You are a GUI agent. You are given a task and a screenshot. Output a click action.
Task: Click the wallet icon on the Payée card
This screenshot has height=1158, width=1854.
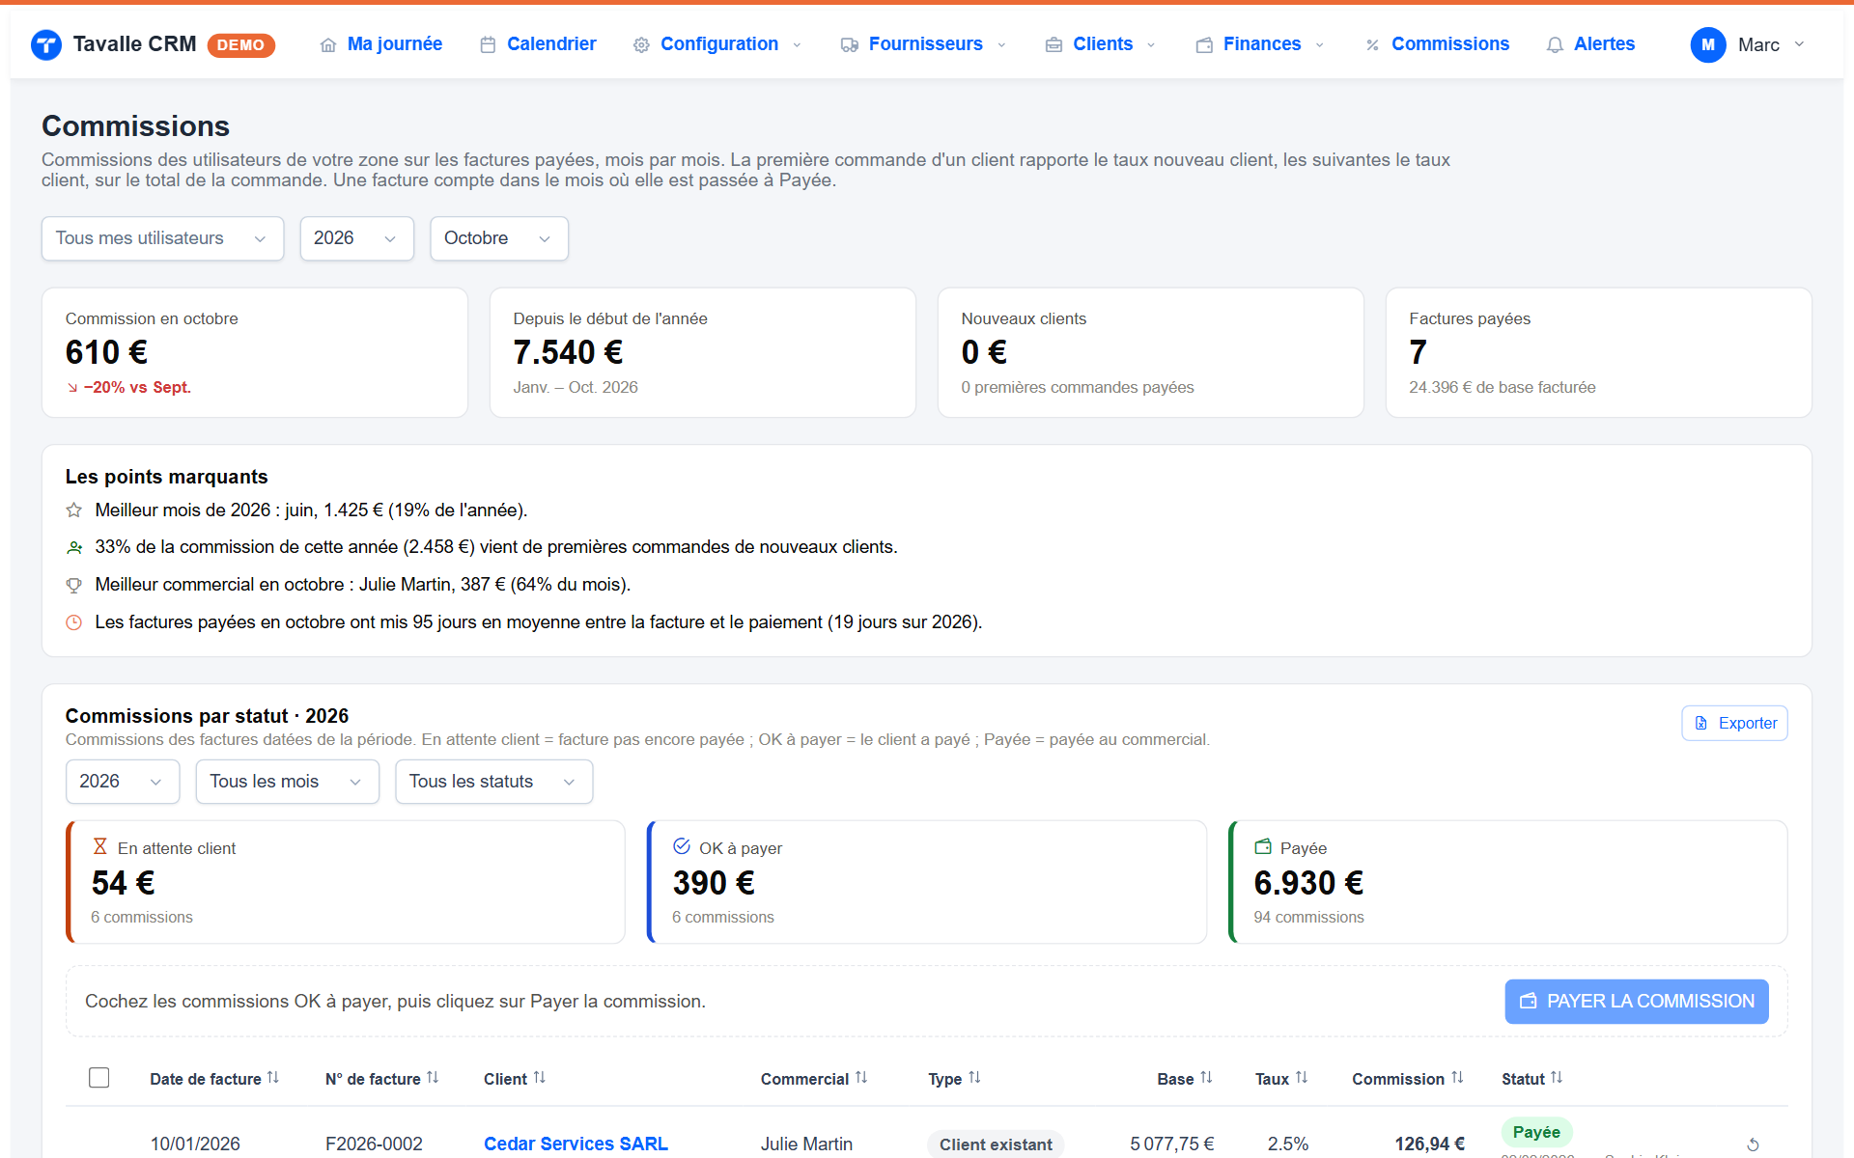pyautogui.click(x=1263, y=846)
